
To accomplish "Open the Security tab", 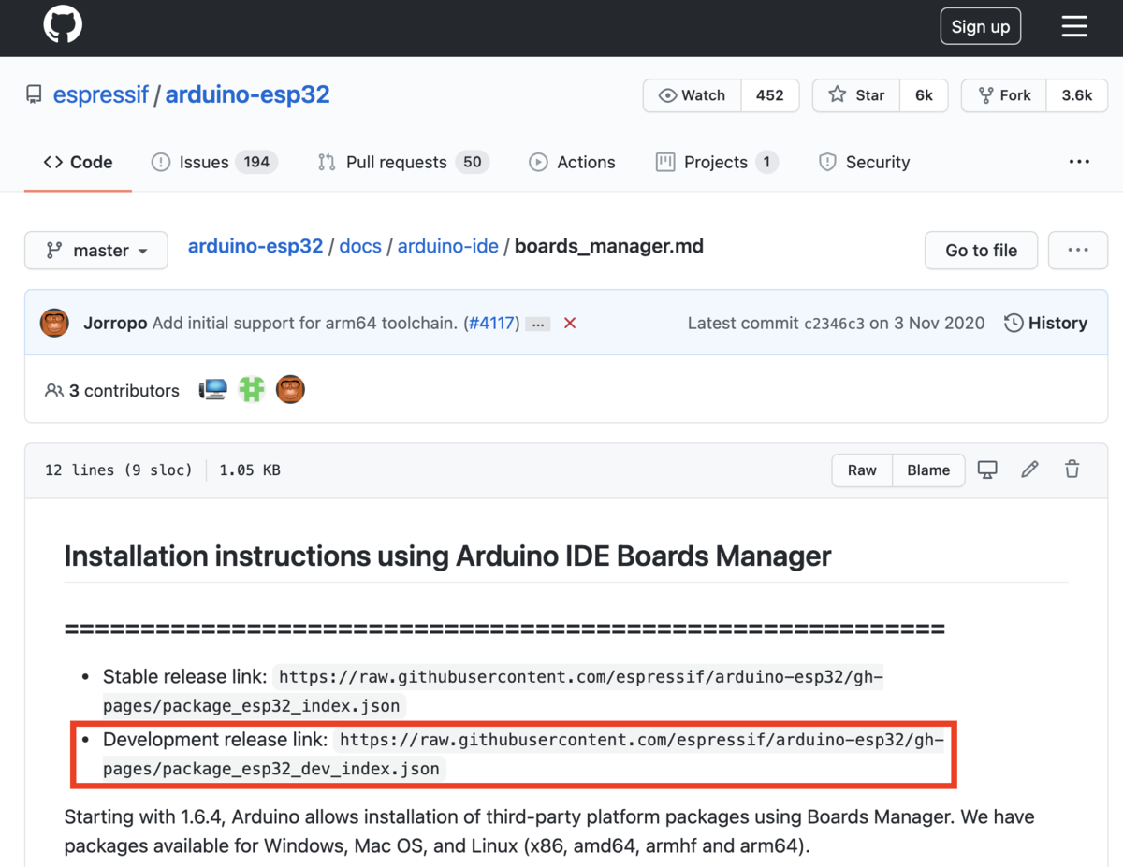I will pos(864,162).
